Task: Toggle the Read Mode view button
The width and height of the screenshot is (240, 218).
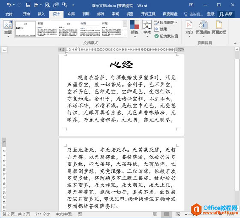Action: coord(155,214)
